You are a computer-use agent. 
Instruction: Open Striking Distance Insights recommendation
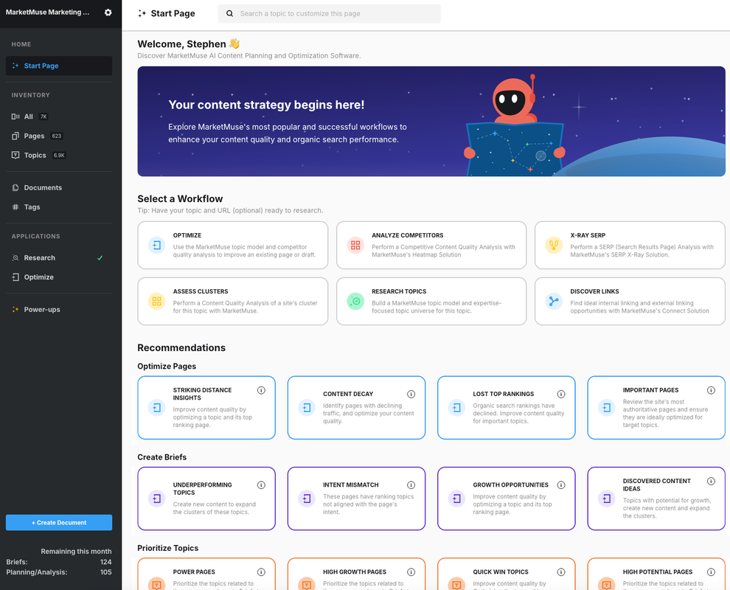pos(206,407)
